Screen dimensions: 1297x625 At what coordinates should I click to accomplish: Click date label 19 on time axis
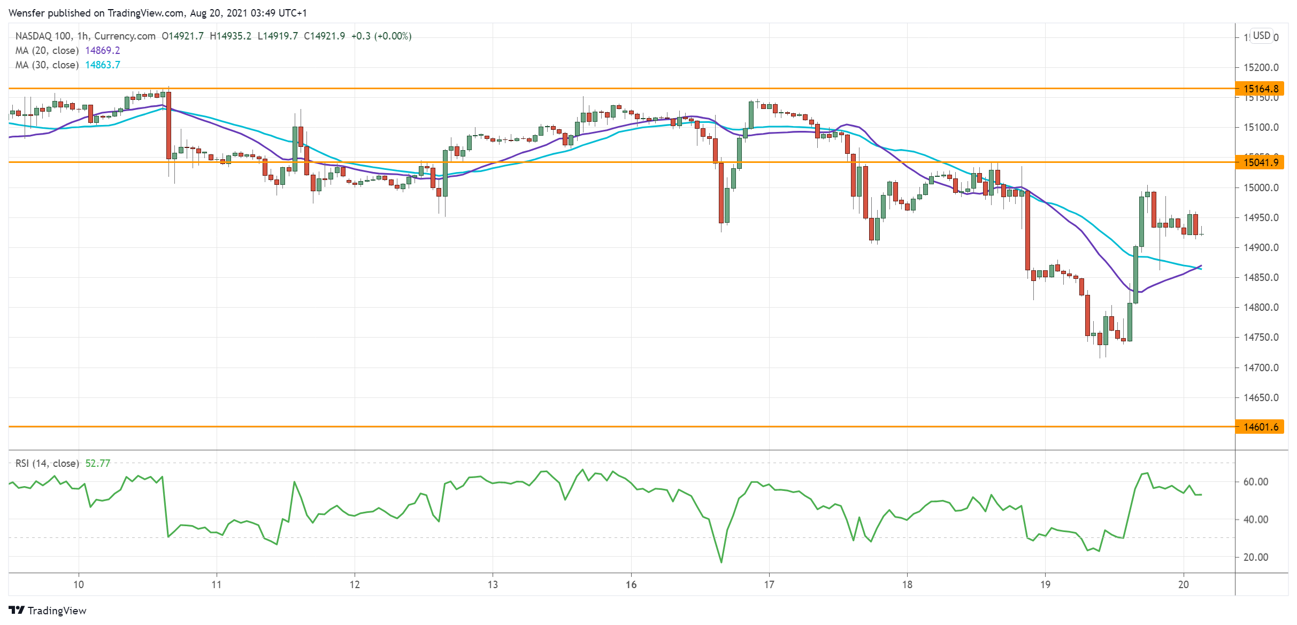coord(1045,584)
